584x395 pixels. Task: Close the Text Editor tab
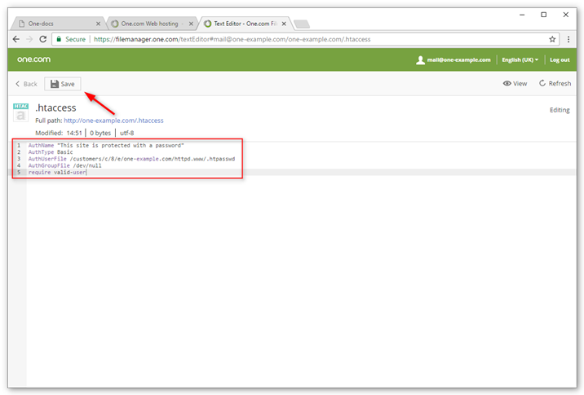(x=284, y=24)
